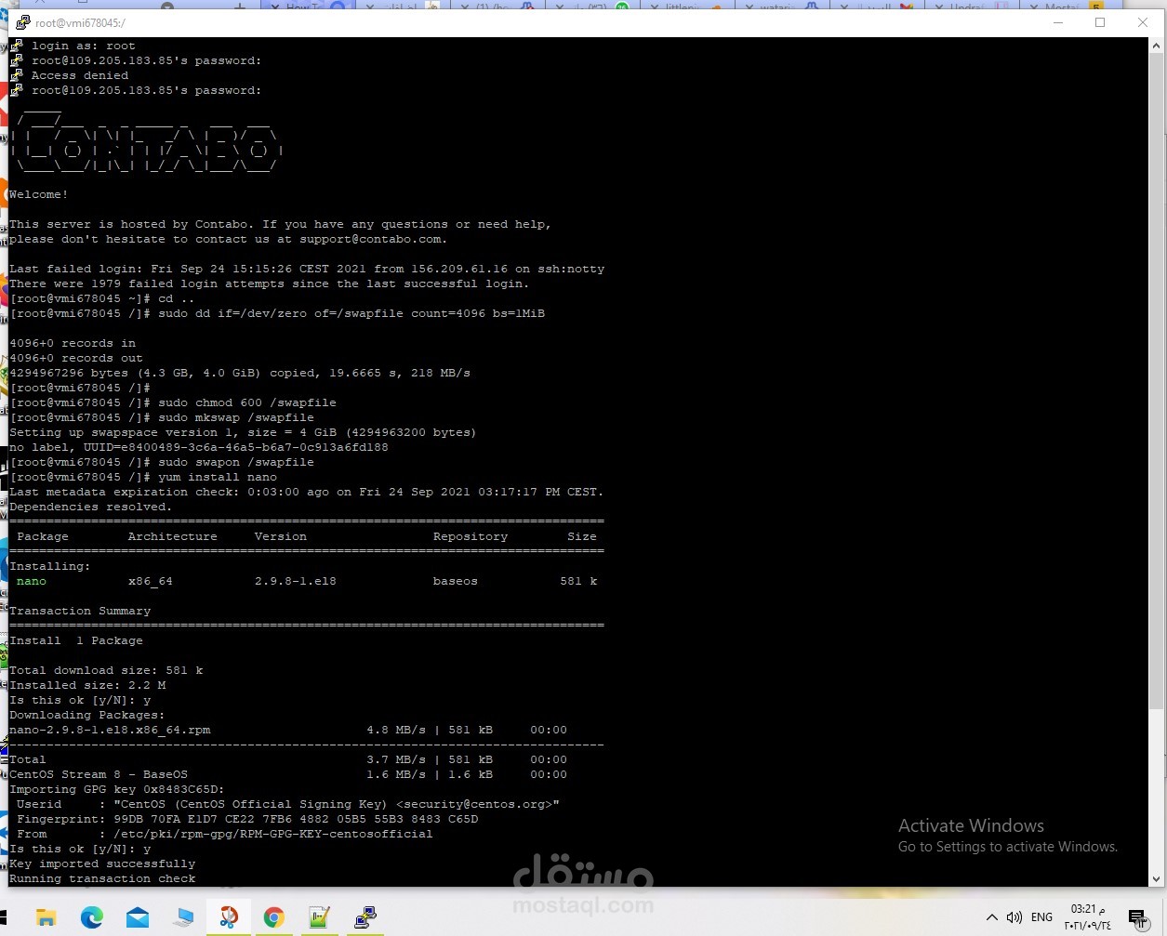Click 'Key imported successfully' line

tap(102, 863)
